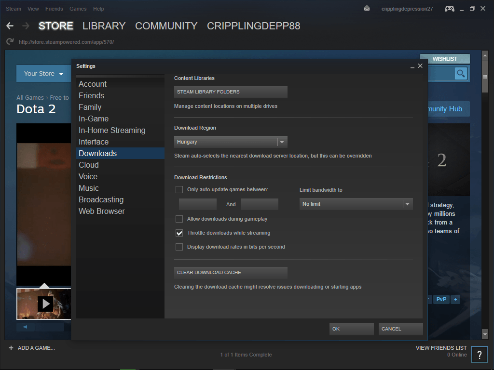Uncheck Throttle downloads while streaming
The width and height of the screenshot is (494, 370).
pyautogui.click(x=179, y=233)
